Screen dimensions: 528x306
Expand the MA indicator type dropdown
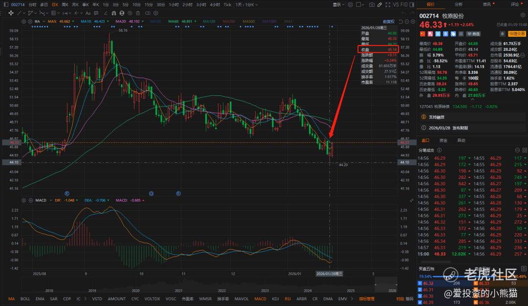pyautogui.click(x=44, y=22)
